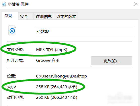Select the 文件类型 label

click(x=15, y=50)
